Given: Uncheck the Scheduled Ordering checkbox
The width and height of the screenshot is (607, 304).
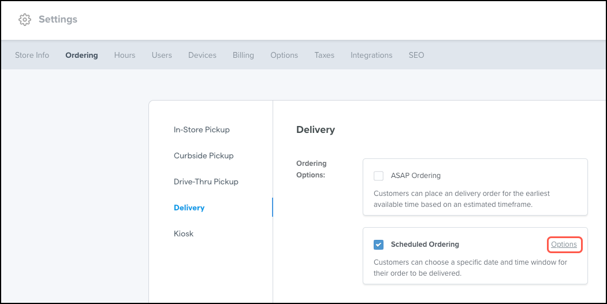Looking at the screenshot, I should tap(379, 244).
